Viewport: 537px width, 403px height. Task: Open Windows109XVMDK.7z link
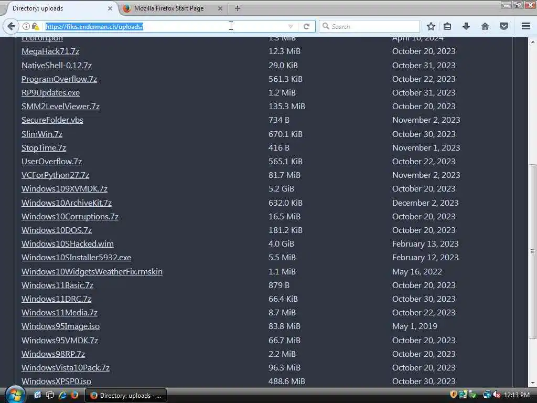pyautogui.click(x=65, y=189)
